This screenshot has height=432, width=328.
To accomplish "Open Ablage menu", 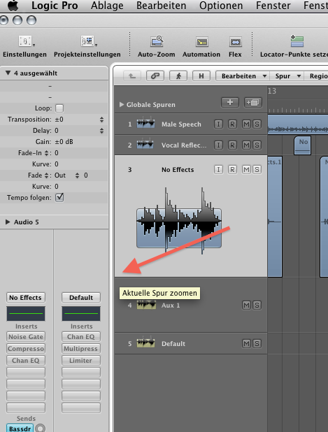I will pos(107,6).
